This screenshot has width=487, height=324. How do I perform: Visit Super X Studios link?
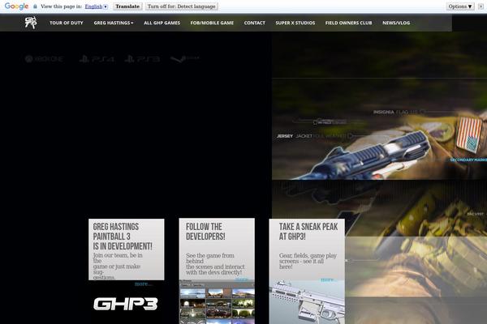295,23
